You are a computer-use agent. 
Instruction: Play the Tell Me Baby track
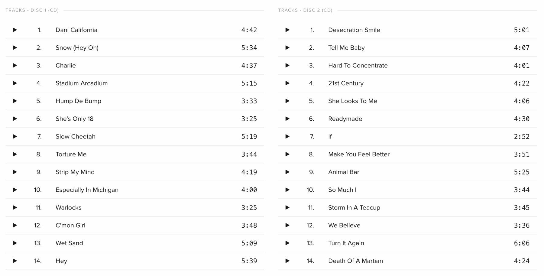[287, 48]
